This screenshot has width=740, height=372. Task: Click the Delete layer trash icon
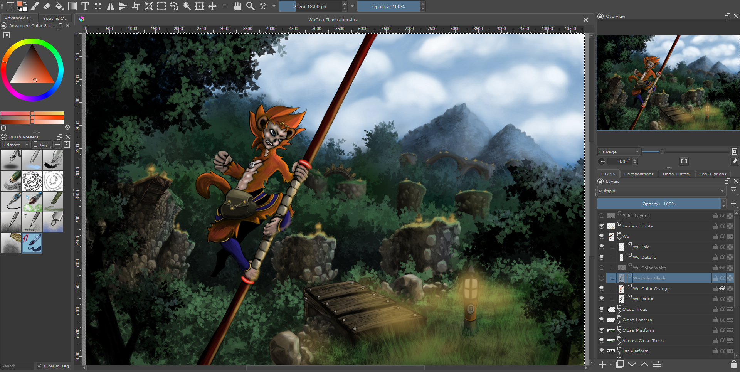(733, 364)
